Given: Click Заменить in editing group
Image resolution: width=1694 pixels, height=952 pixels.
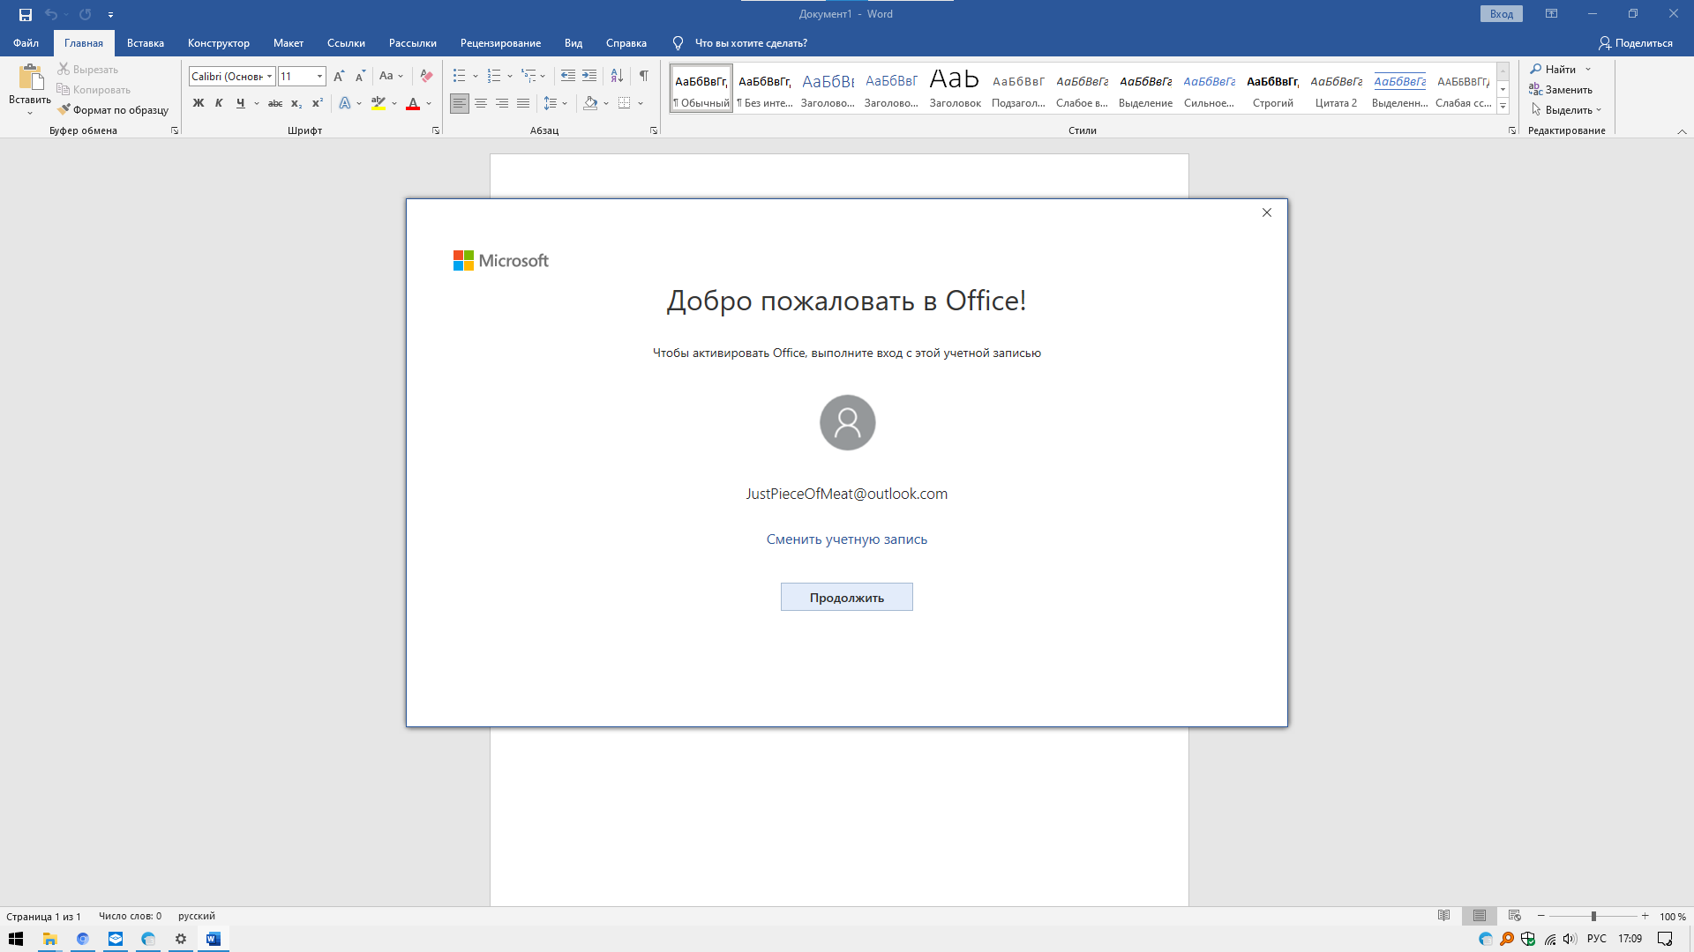Looking at the screenshot, I should coord(1561,89).
